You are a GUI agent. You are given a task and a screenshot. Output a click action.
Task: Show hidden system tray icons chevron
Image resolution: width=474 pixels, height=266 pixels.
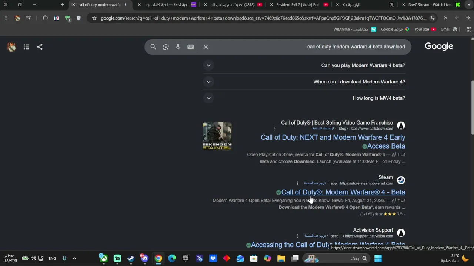74,259
